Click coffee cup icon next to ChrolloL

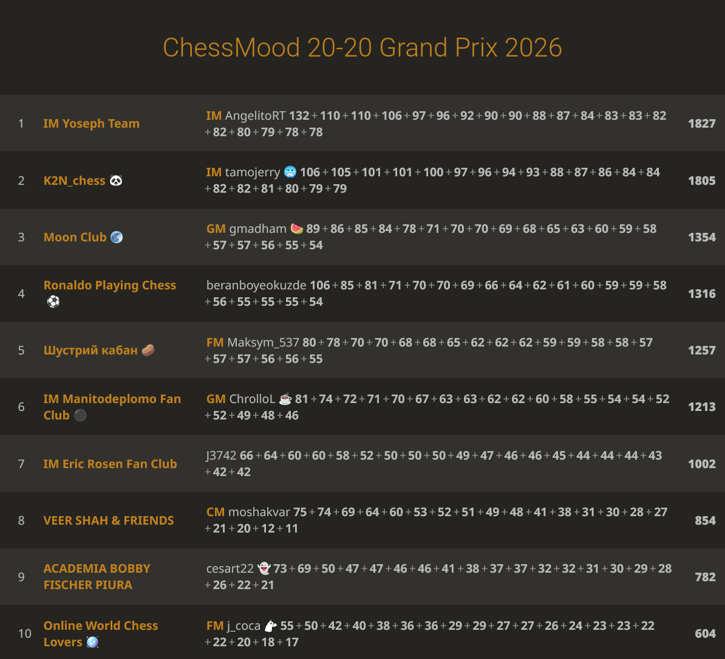pos(285,399)
